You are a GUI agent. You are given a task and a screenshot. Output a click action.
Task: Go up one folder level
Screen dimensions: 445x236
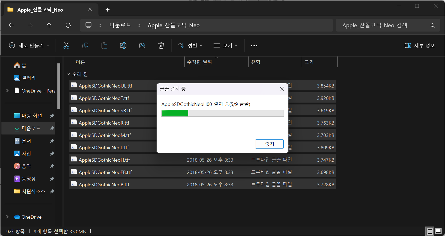point(49,25)
